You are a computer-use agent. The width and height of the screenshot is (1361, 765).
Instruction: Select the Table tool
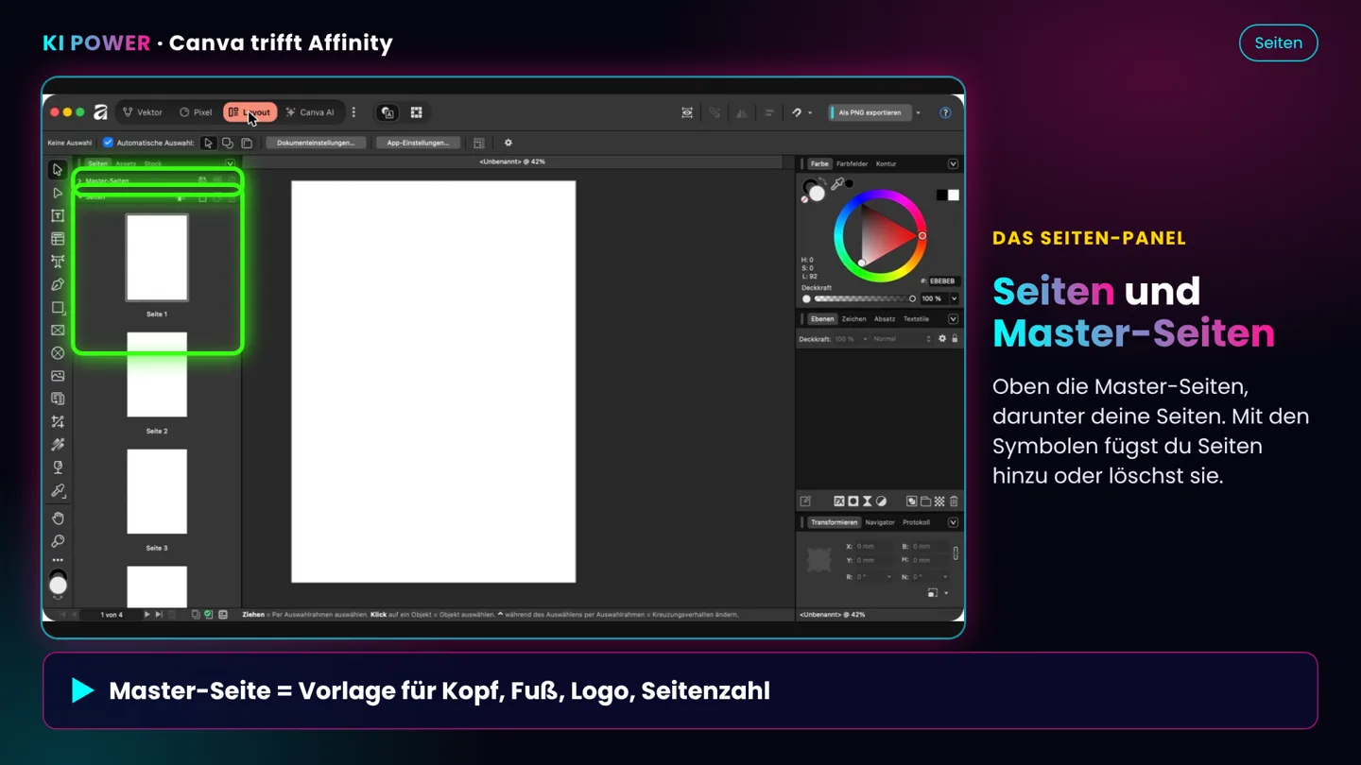(58, 239)
